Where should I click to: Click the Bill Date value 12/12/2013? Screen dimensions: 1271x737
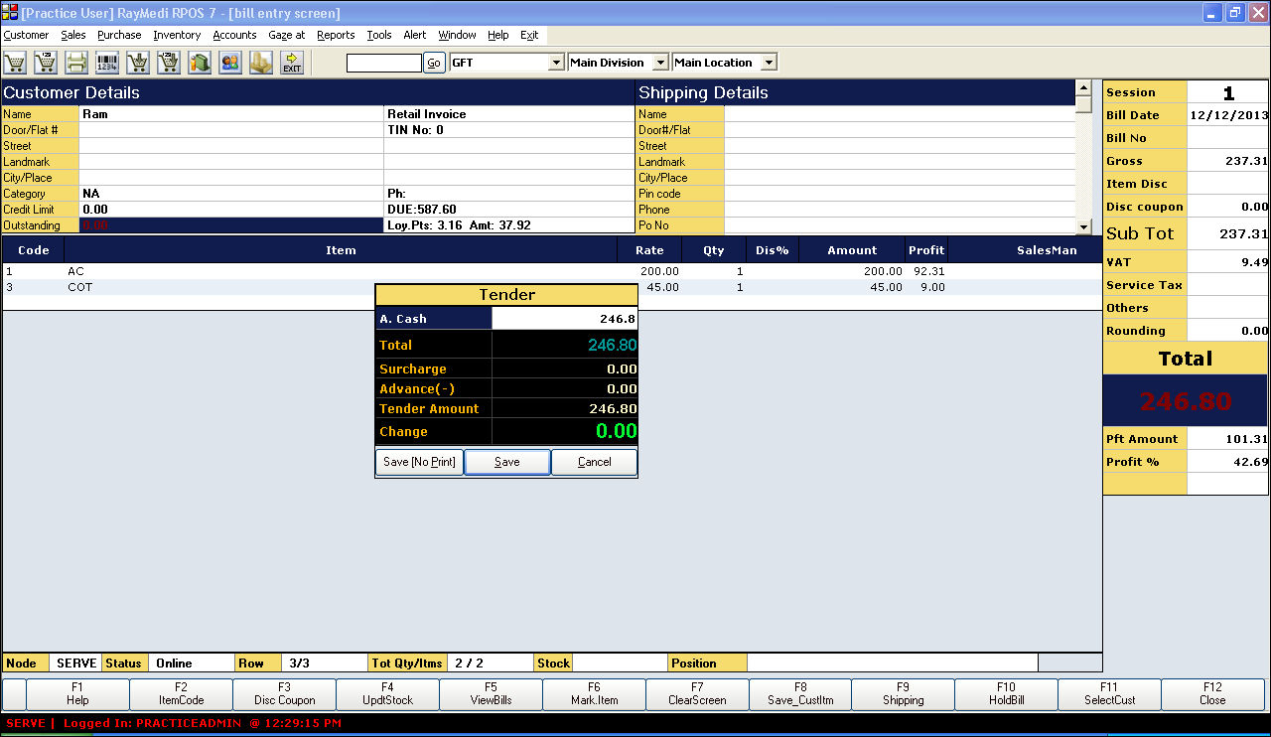[1228, 115]
